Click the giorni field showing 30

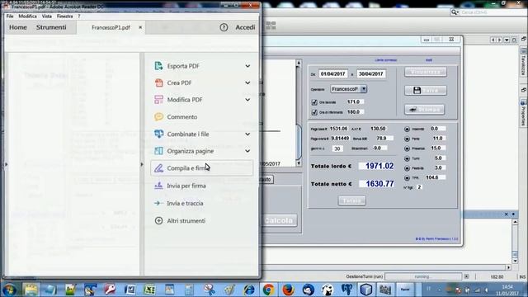tap(337, 148)
